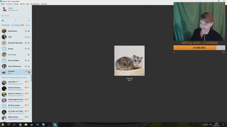Click the profile avatar with the status badge
Image resolution: width=227 pixels, height=127 pixels.
(x=4, y=10)
